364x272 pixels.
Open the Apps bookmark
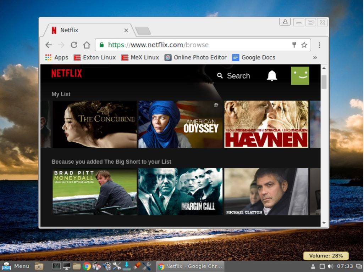[57, 57]
